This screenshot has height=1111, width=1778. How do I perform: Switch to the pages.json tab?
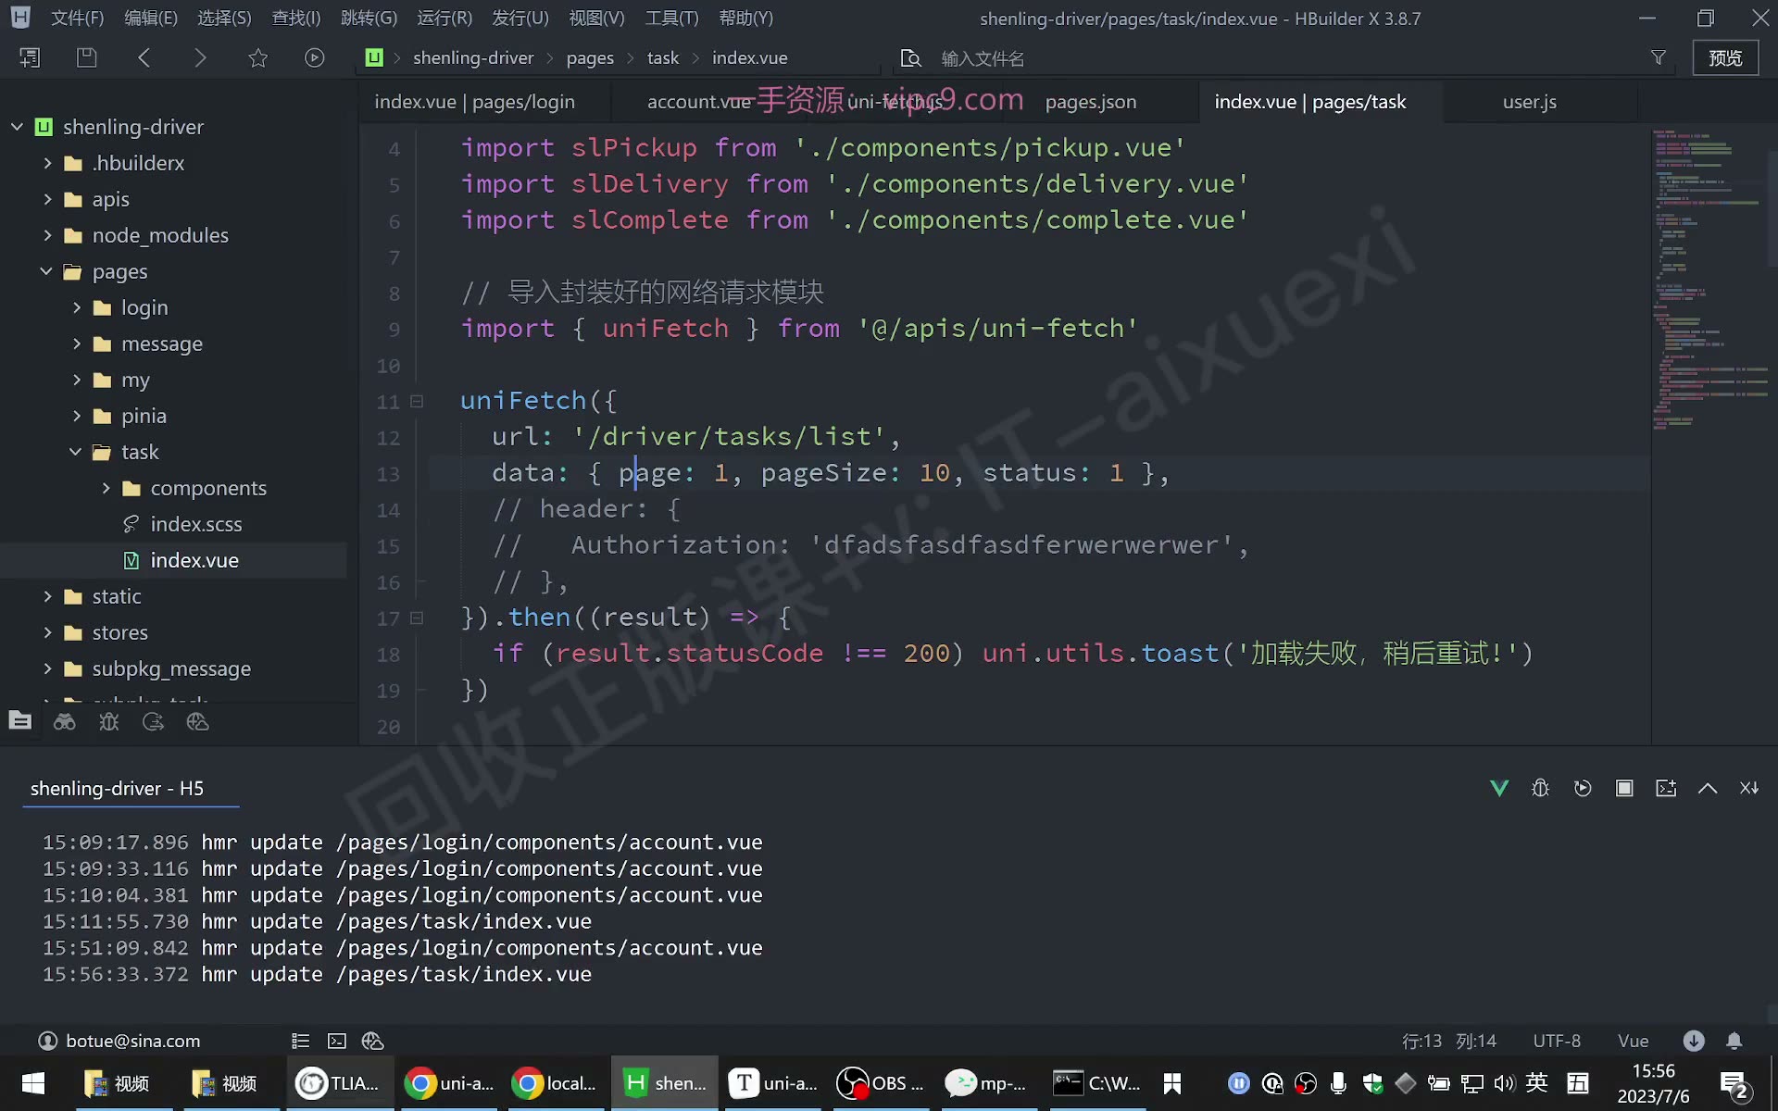coord(1091,102)
